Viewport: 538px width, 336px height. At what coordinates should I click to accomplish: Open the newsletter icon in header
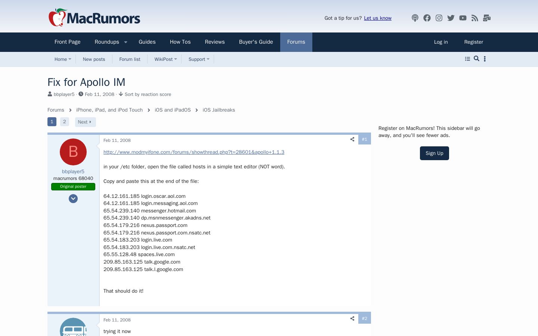[487, 18]
